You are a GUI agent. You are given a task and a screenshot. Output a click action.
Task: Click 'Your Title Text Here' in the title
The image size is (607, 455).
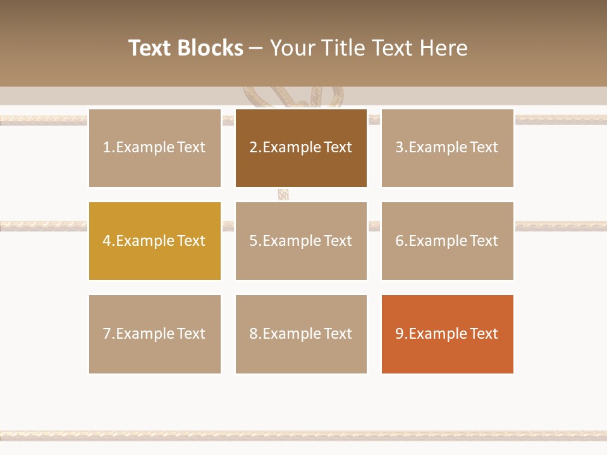click(369, 48)
